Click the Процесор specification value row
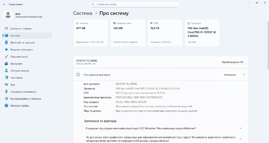 (148, 88)
